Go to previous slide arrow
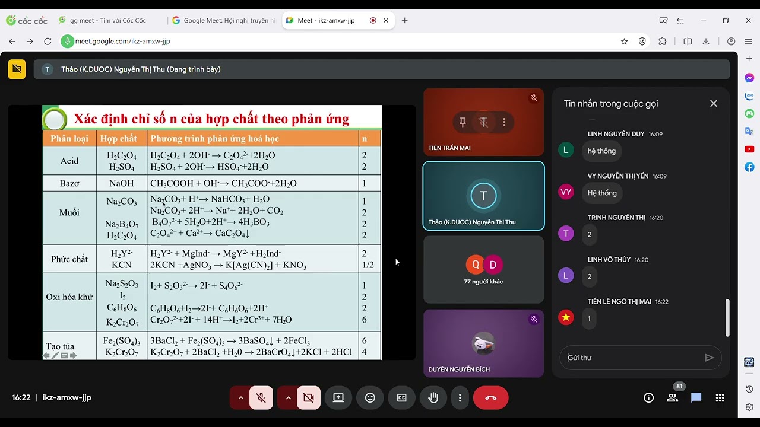Viewport: 760px width, 427px height. [x=46, y=355]
